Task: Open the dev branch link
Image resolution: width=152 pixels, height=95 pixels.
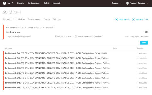Action: click(x=59, y=37)
